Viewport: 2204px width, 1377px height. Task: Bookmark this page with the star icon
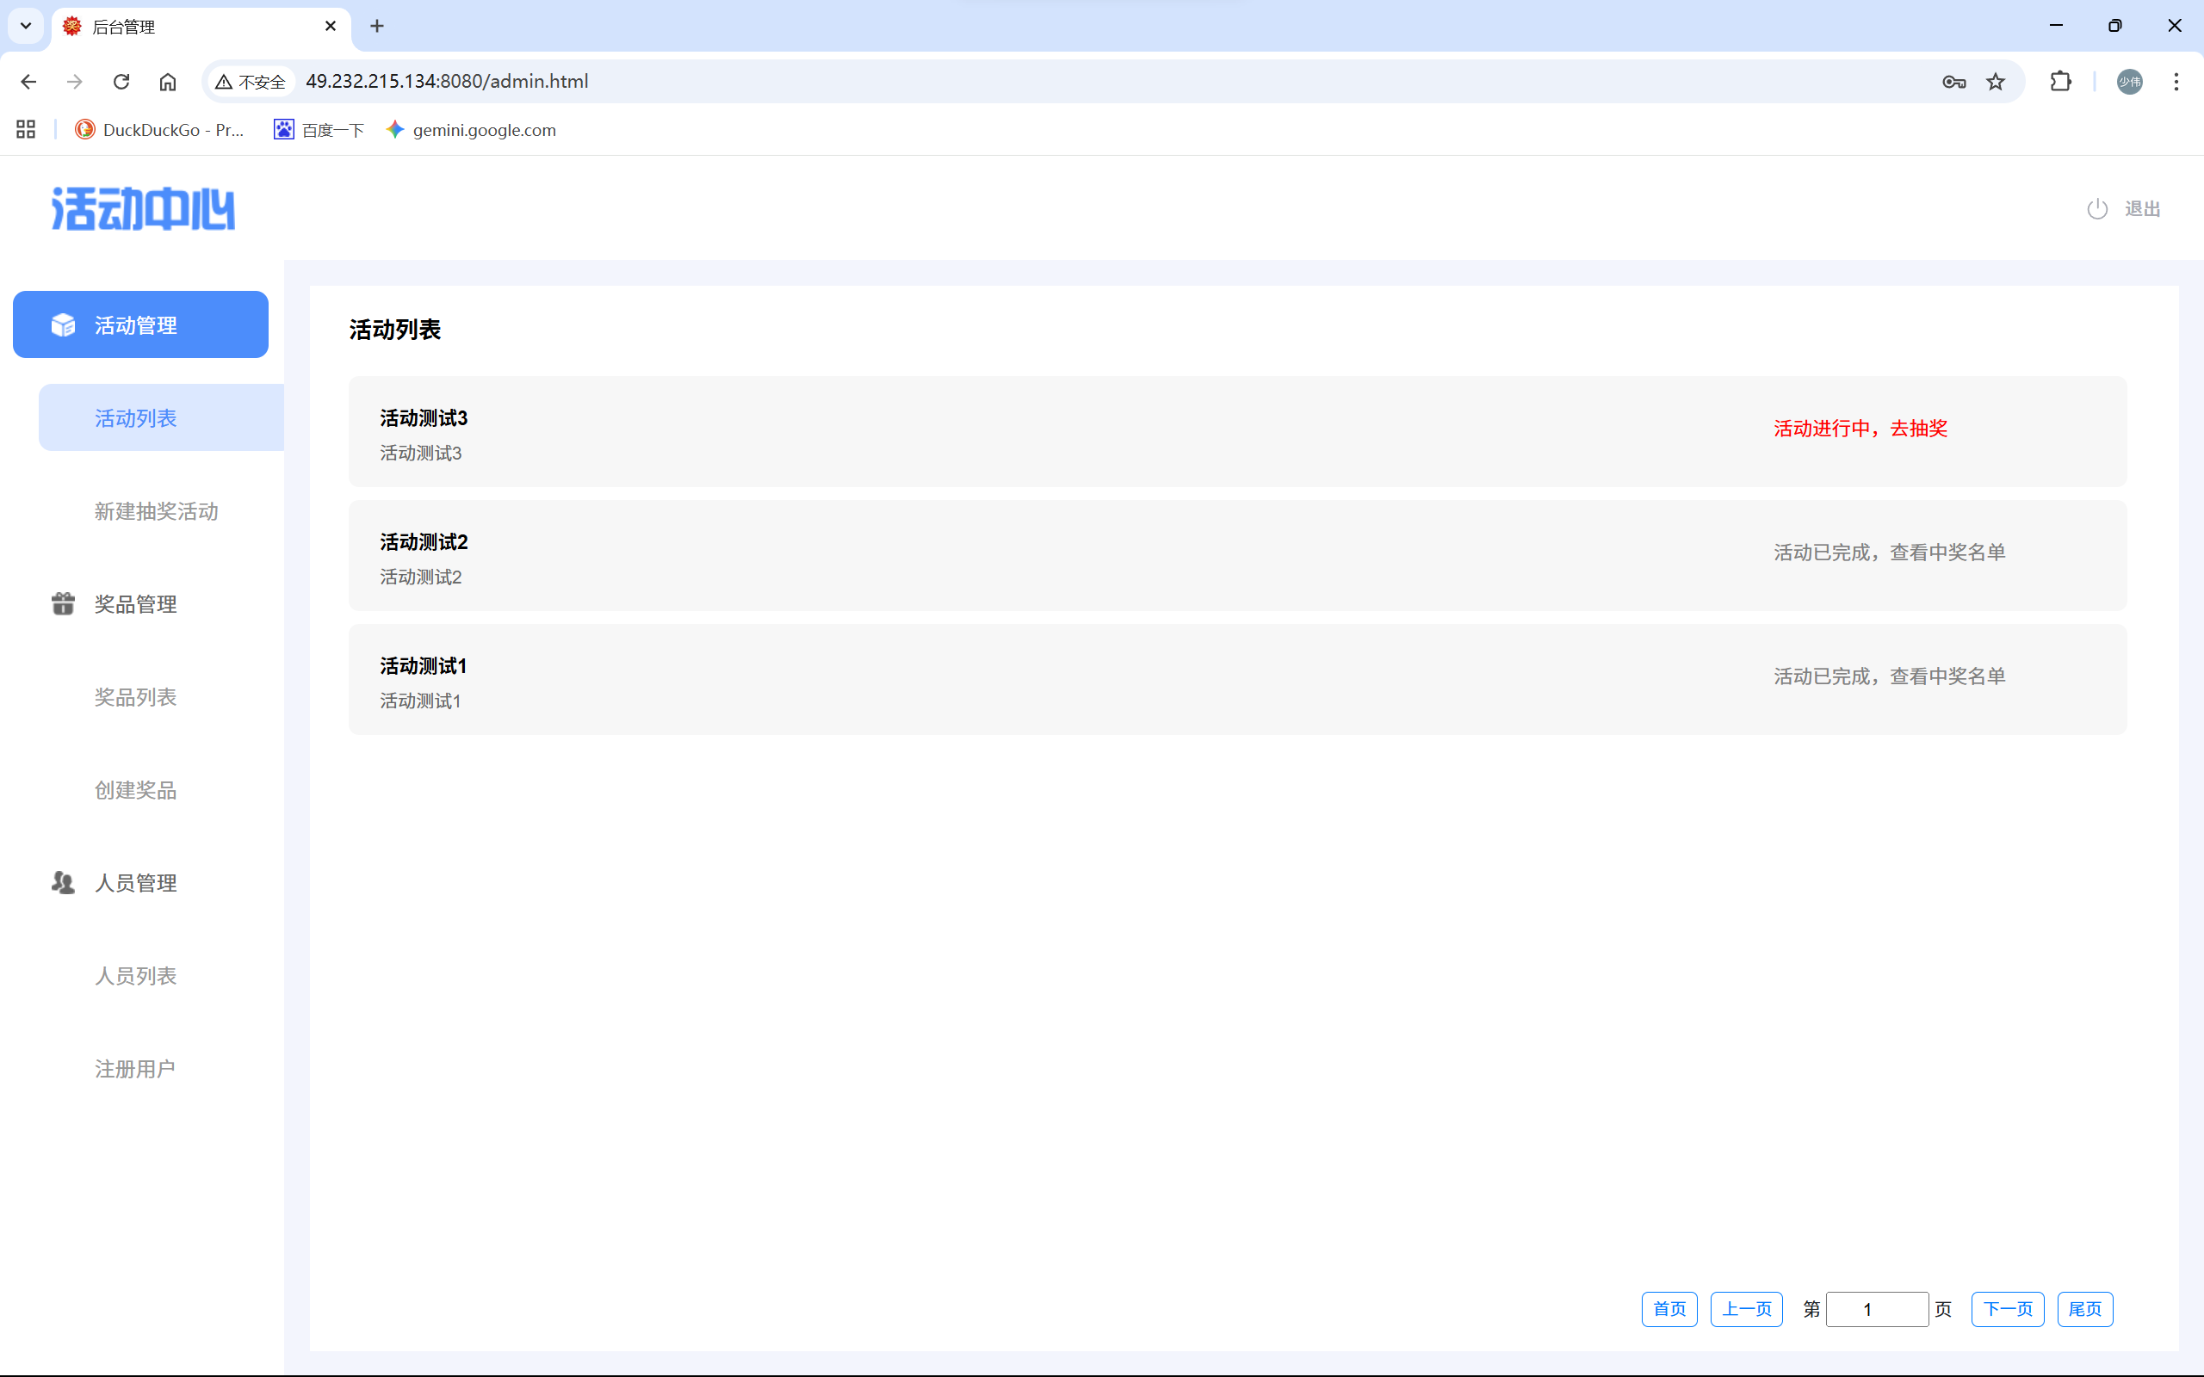pos(1996,82)
